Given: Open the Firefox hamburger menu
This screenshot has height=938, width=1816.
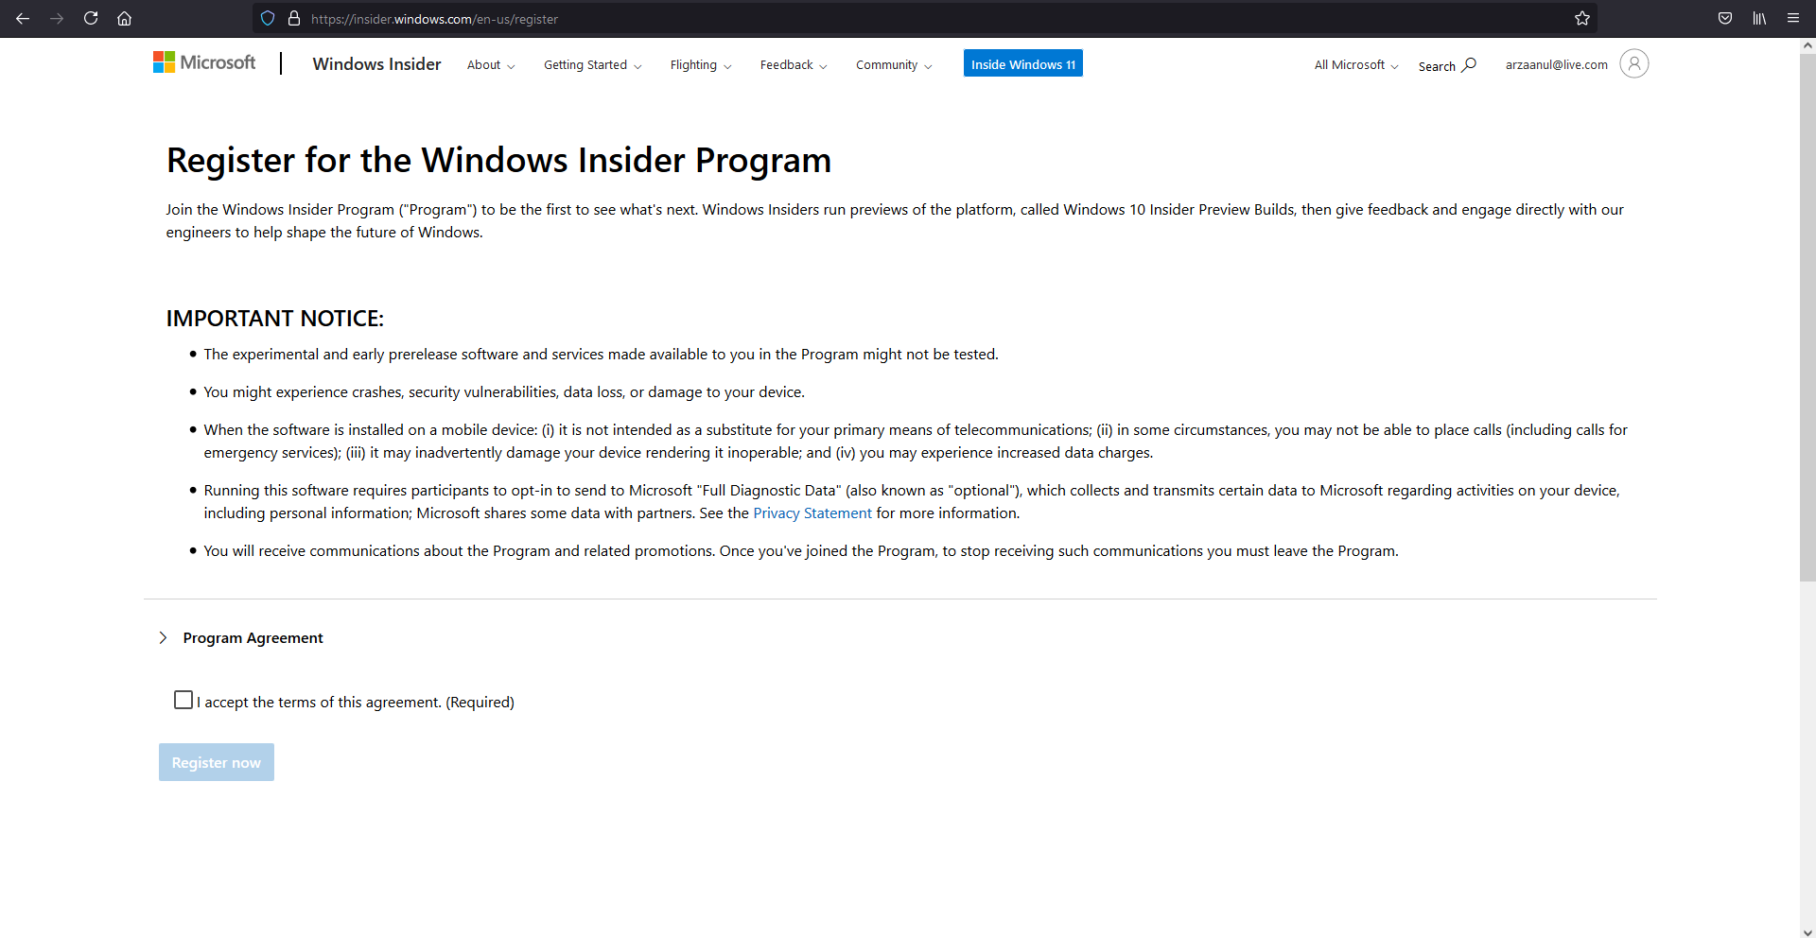Looking at the screenshot, I should coord(1793,18).
